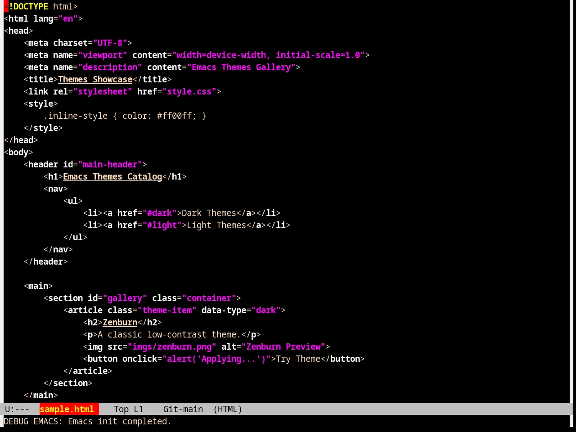
Task: Click the "description" meta name value
Action: click(110, 67)
